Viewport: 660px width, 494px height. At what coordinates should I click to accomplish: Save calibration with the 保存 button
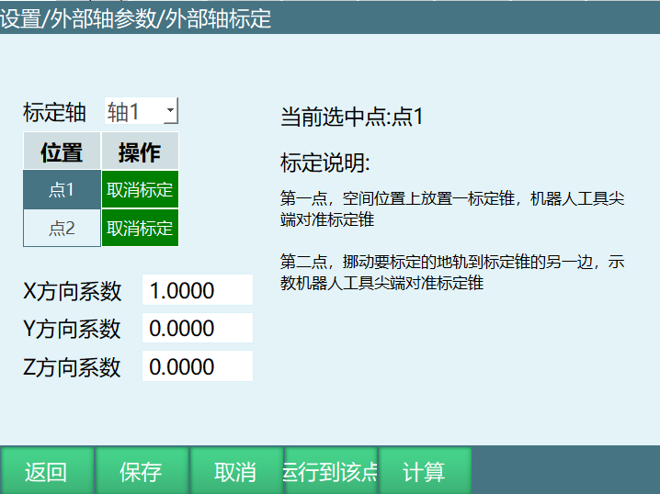tap(141, 472)
